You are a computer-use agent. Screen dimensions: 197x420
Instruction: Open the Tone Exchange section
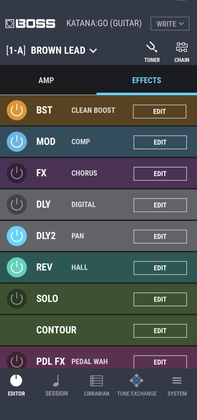point(137,385)
